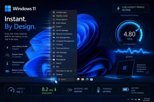The image size is (154, 102).
Task: Open Device Manager menu entry
Action: pyautogui.click(x=64, y=30)
